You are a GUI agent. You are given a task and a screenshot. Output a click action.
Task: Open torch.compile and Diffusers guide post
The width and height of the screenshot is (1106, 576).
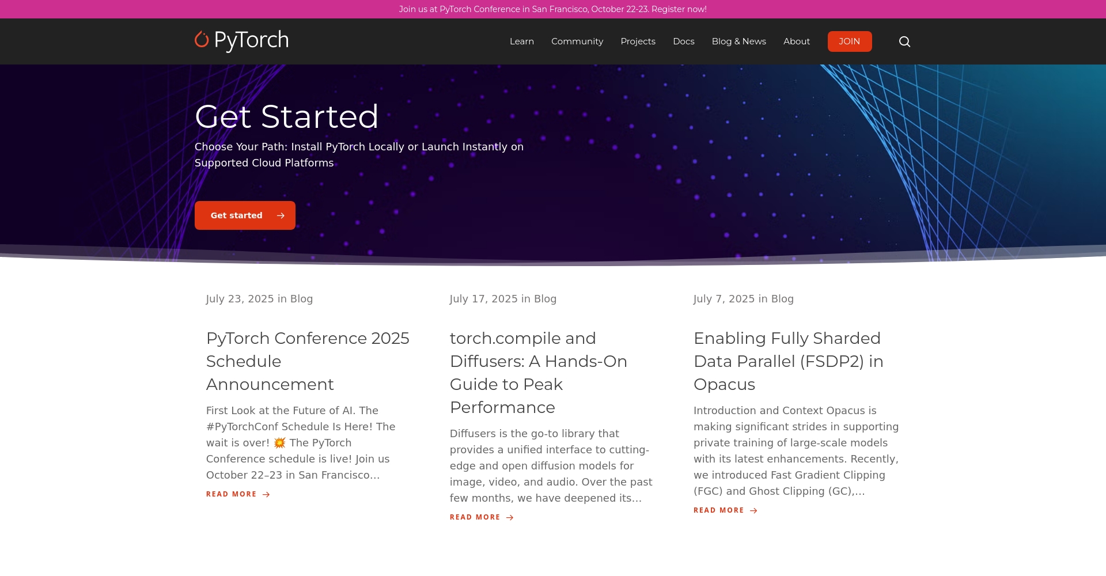[x=539, y=373]
